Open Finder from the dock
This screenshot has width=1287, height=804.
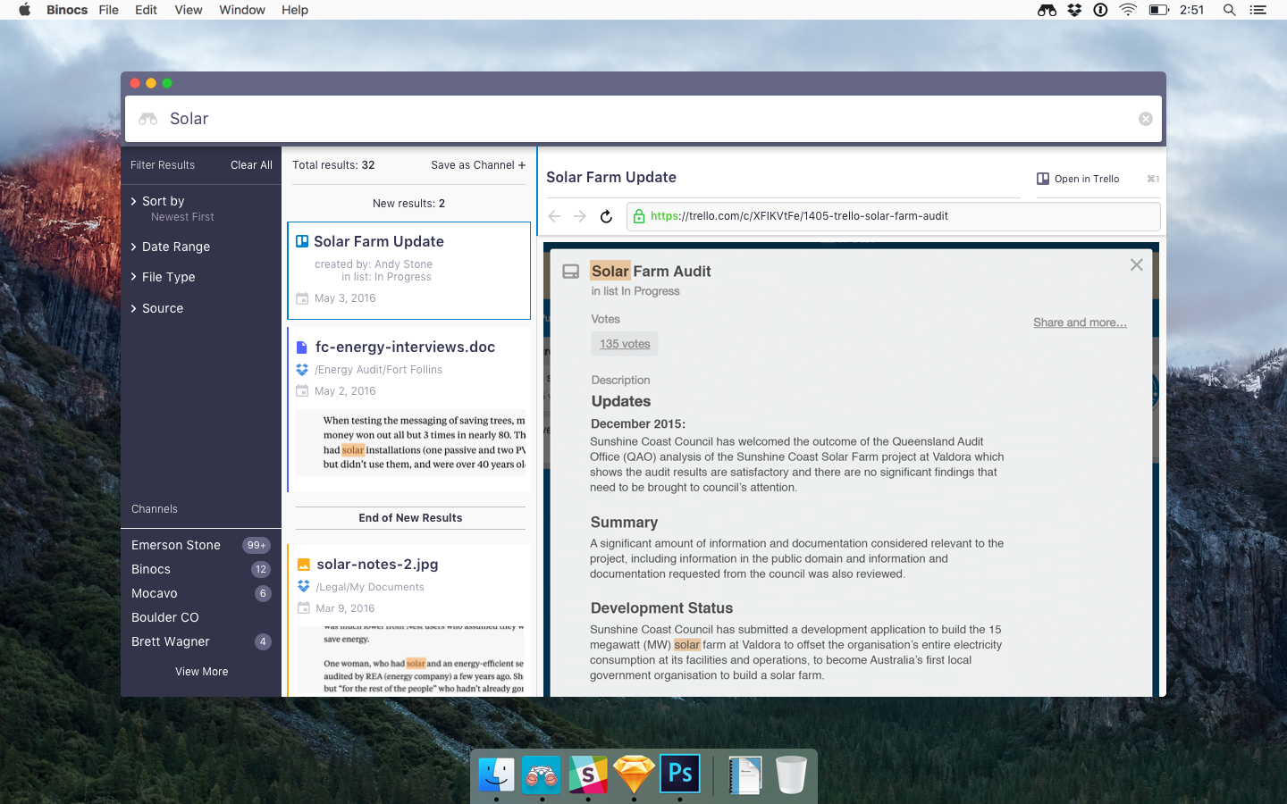tap(496, 775)
